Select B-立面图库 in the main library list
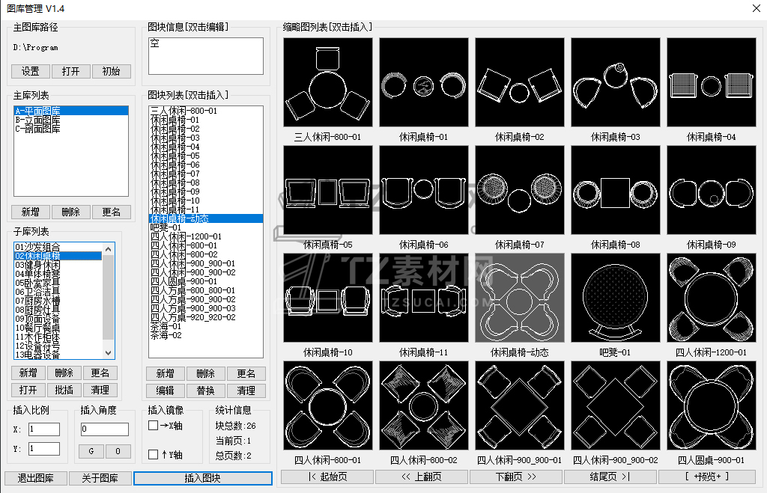This screenshot has height=493, width=767. tap(37, 120)
